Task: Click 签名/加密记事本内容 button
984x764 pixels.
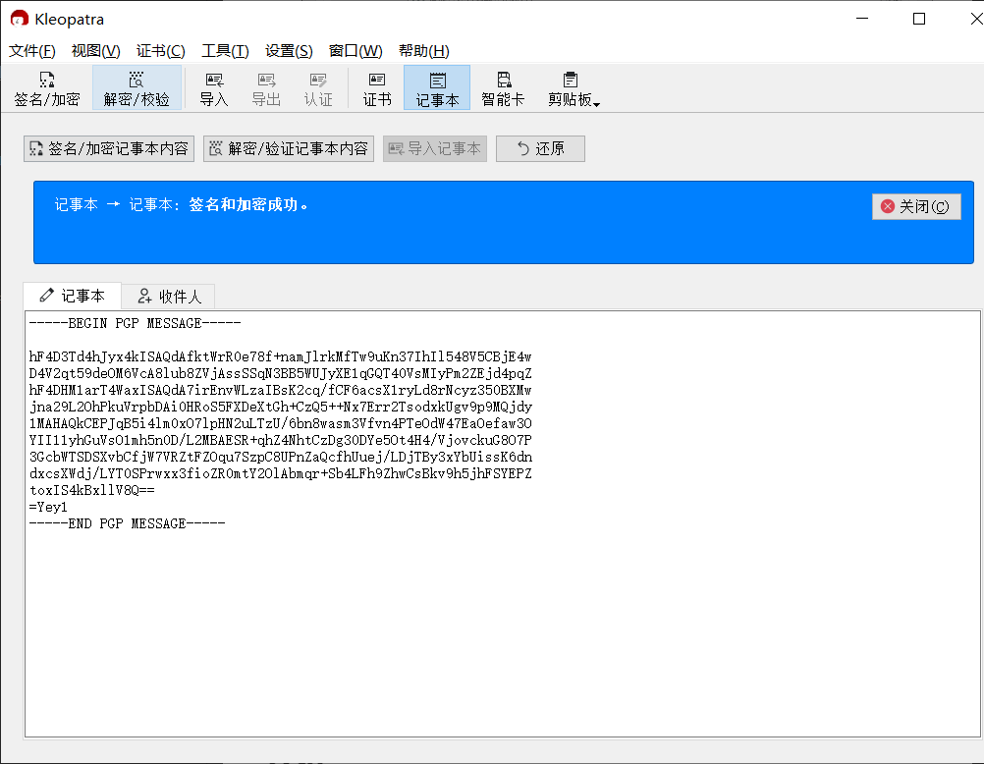Action: [x=109, y=148]
